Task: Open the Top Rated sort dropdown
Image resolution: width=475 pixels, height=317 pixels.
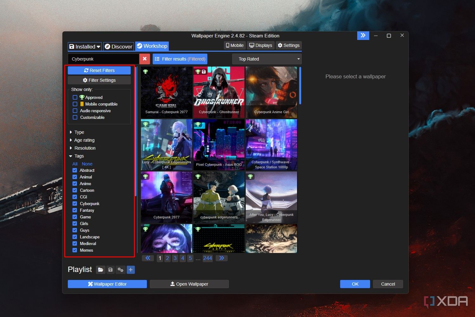Action: click(x=267, y=59)
